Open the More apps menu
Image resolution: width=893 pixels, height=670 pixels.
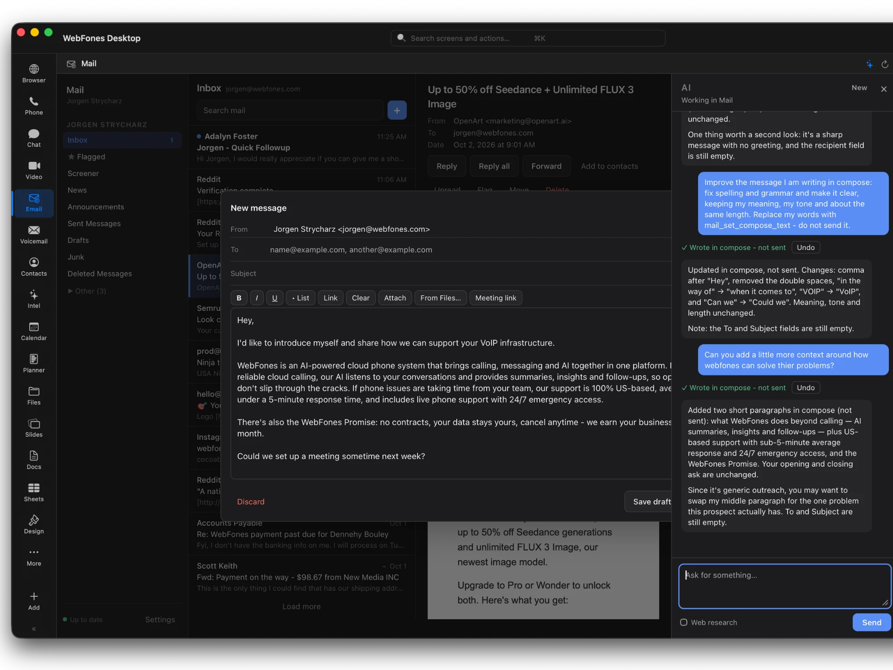click(x=34, y=557)
